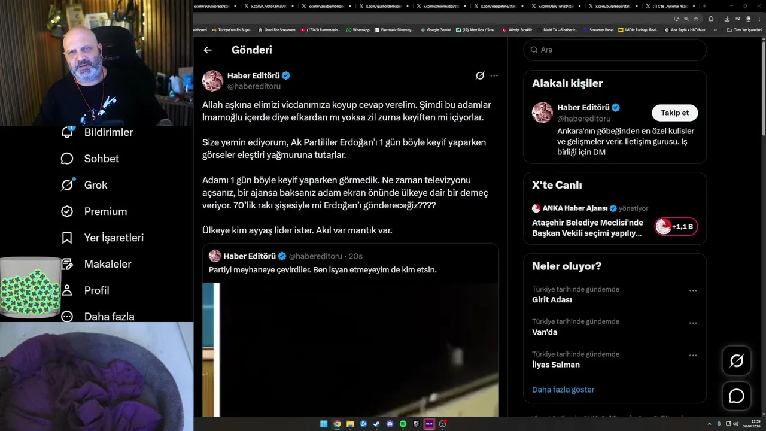Open the taskbar volume control
This screenshot has height=431, width=766.
(x=736, y=424)
